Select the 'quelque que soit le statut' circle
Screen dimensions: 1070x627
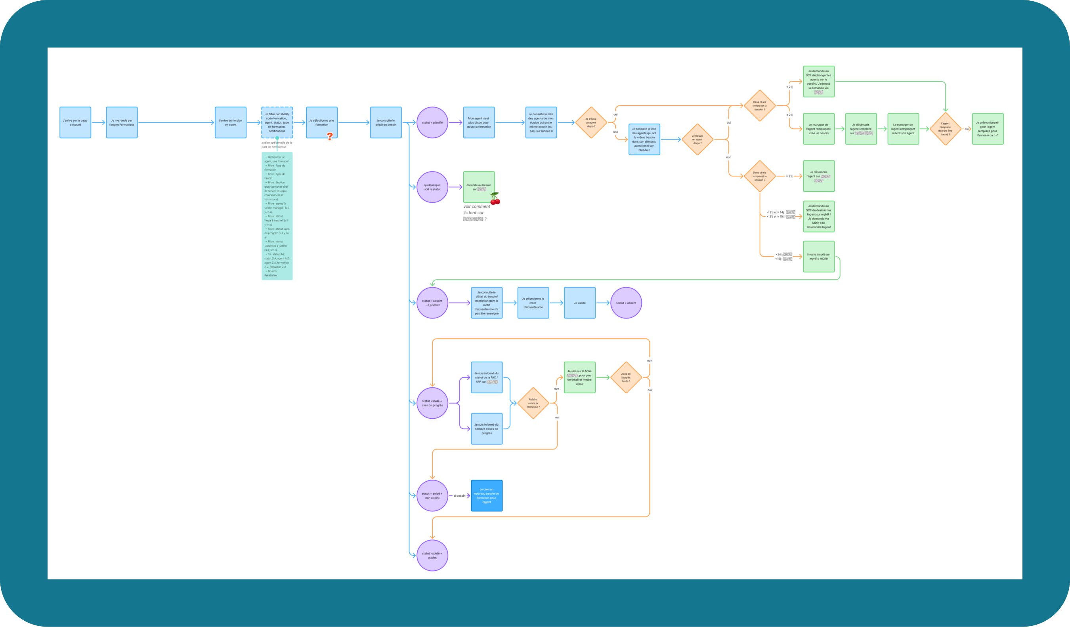click(x=432, y=187)
